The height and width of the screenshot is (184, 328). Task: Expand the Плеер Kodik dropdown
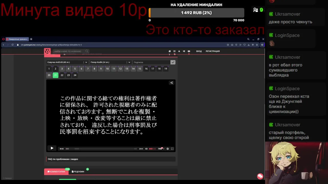110,62
